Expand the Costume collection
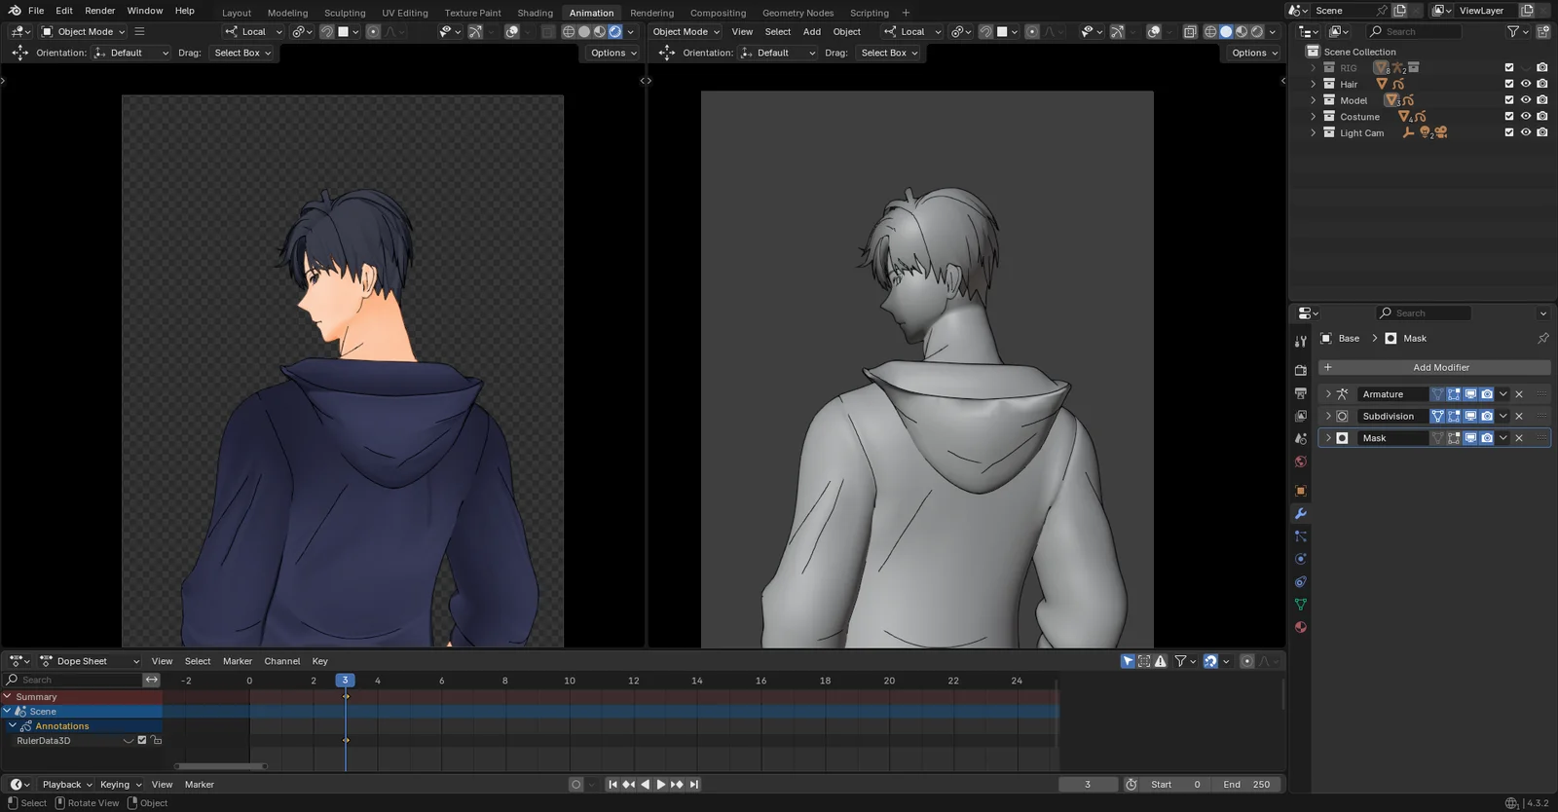Viewport: 1558px width, 812px height. (1313, 117)
